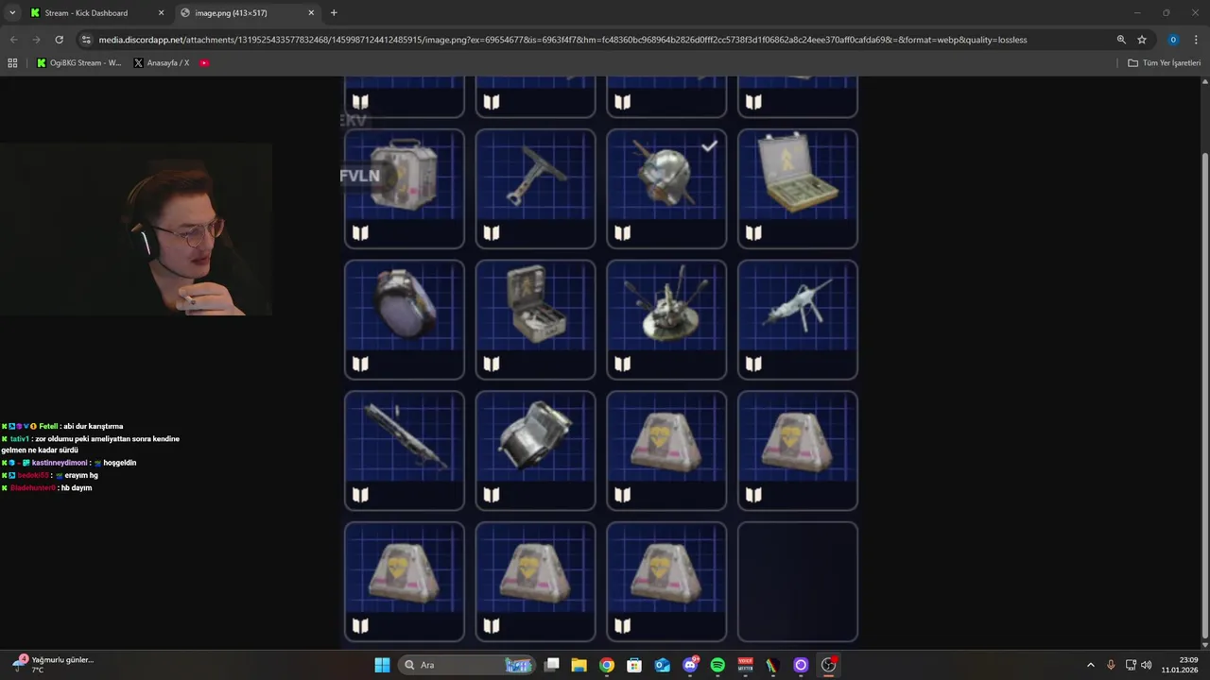Click the tilted metallic box item card

click(535, 450)
